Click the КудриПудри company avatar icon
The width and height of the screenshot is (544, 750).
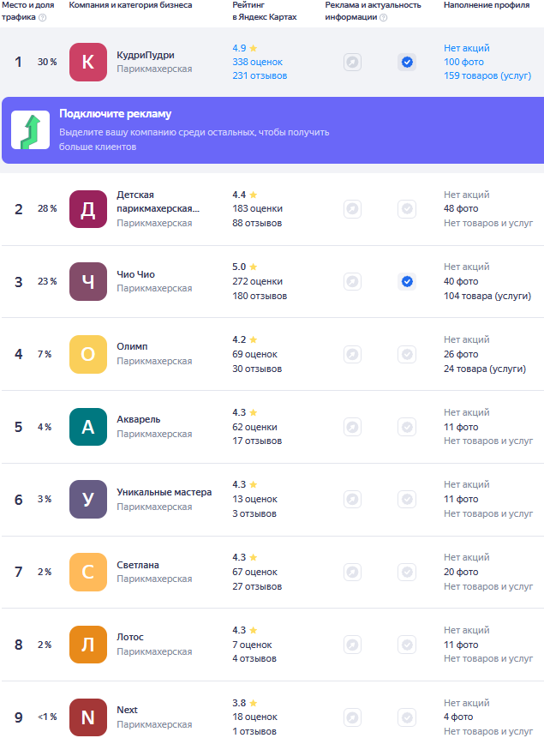point(87,62)
